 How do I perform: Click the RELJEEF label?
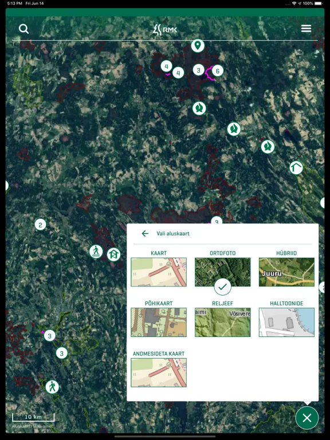click(x=222, y=303)
